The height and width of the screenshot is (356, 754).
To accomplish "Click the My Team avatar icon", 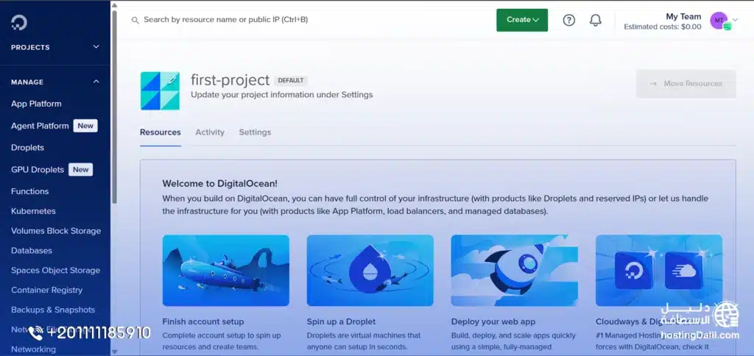I will coord(719,21).
